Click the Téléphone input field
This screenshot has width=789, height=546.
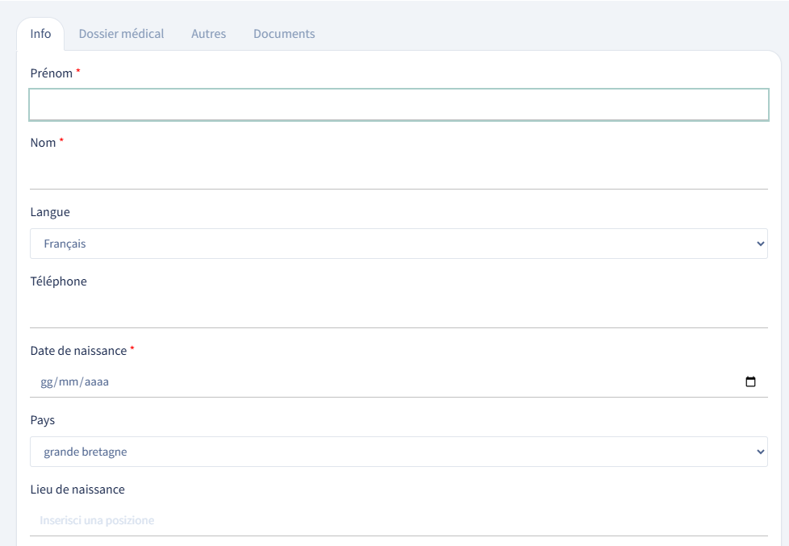399,313
